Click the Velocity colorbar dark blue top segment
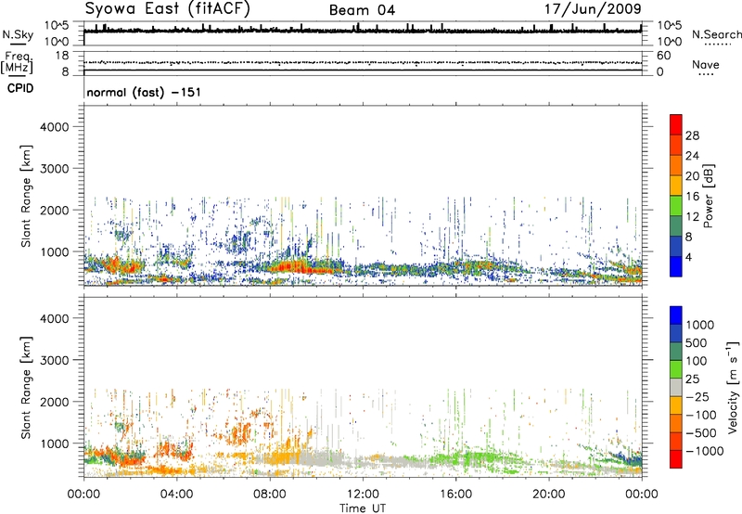The width and height of the screenshot is (742, 514). pyautogui.click(x=676, y=315)
